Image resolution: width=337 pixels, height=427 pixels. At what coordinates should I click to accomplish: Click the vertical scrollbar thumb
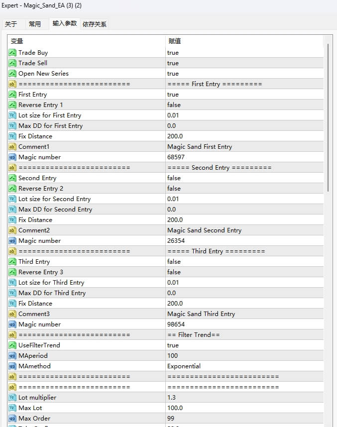[x=328, y=117]
